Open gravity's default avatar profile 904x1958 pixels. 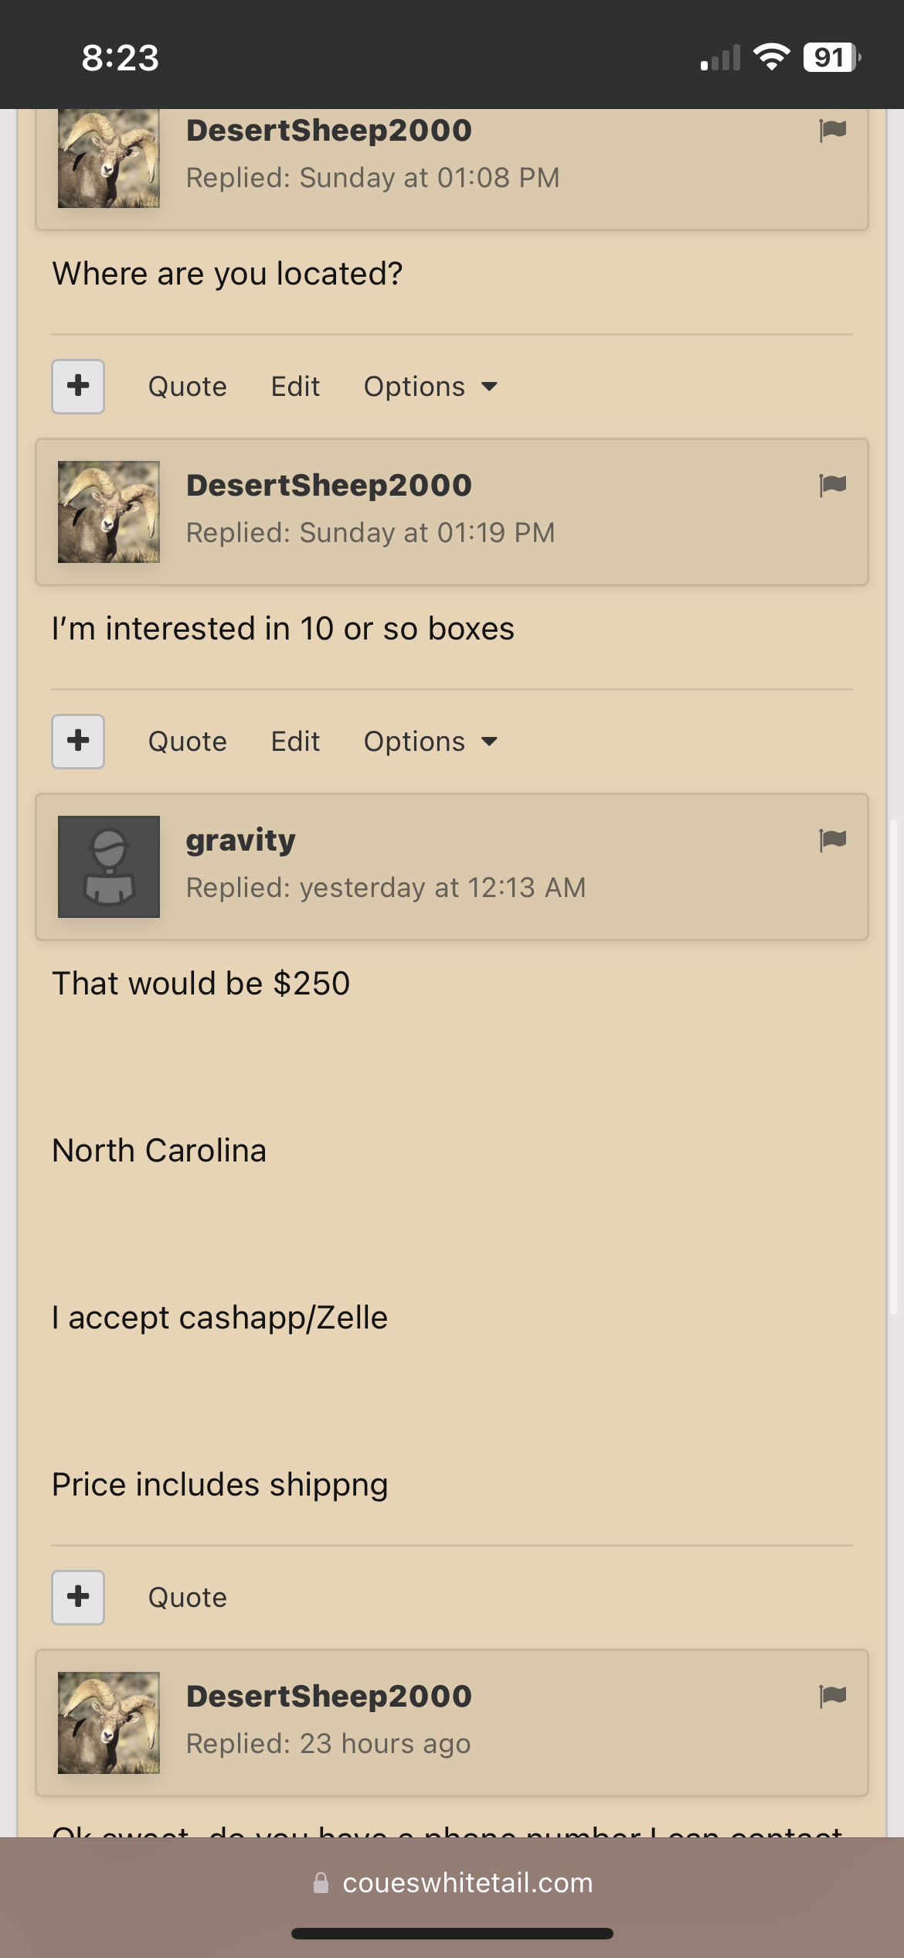click(x=109, y=867)
